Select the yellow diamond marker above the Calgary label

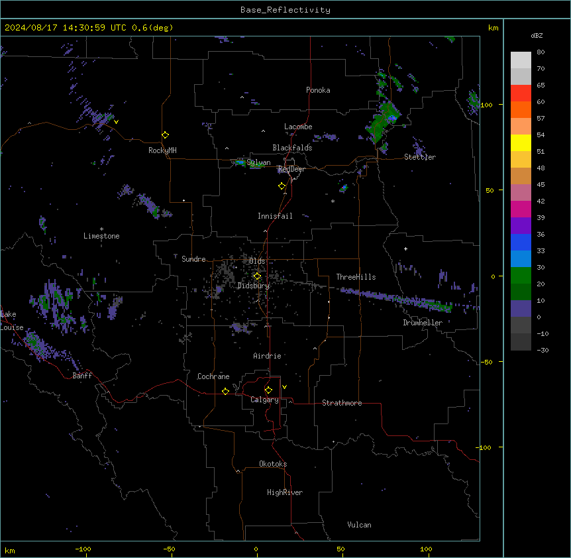coord(268,390)
